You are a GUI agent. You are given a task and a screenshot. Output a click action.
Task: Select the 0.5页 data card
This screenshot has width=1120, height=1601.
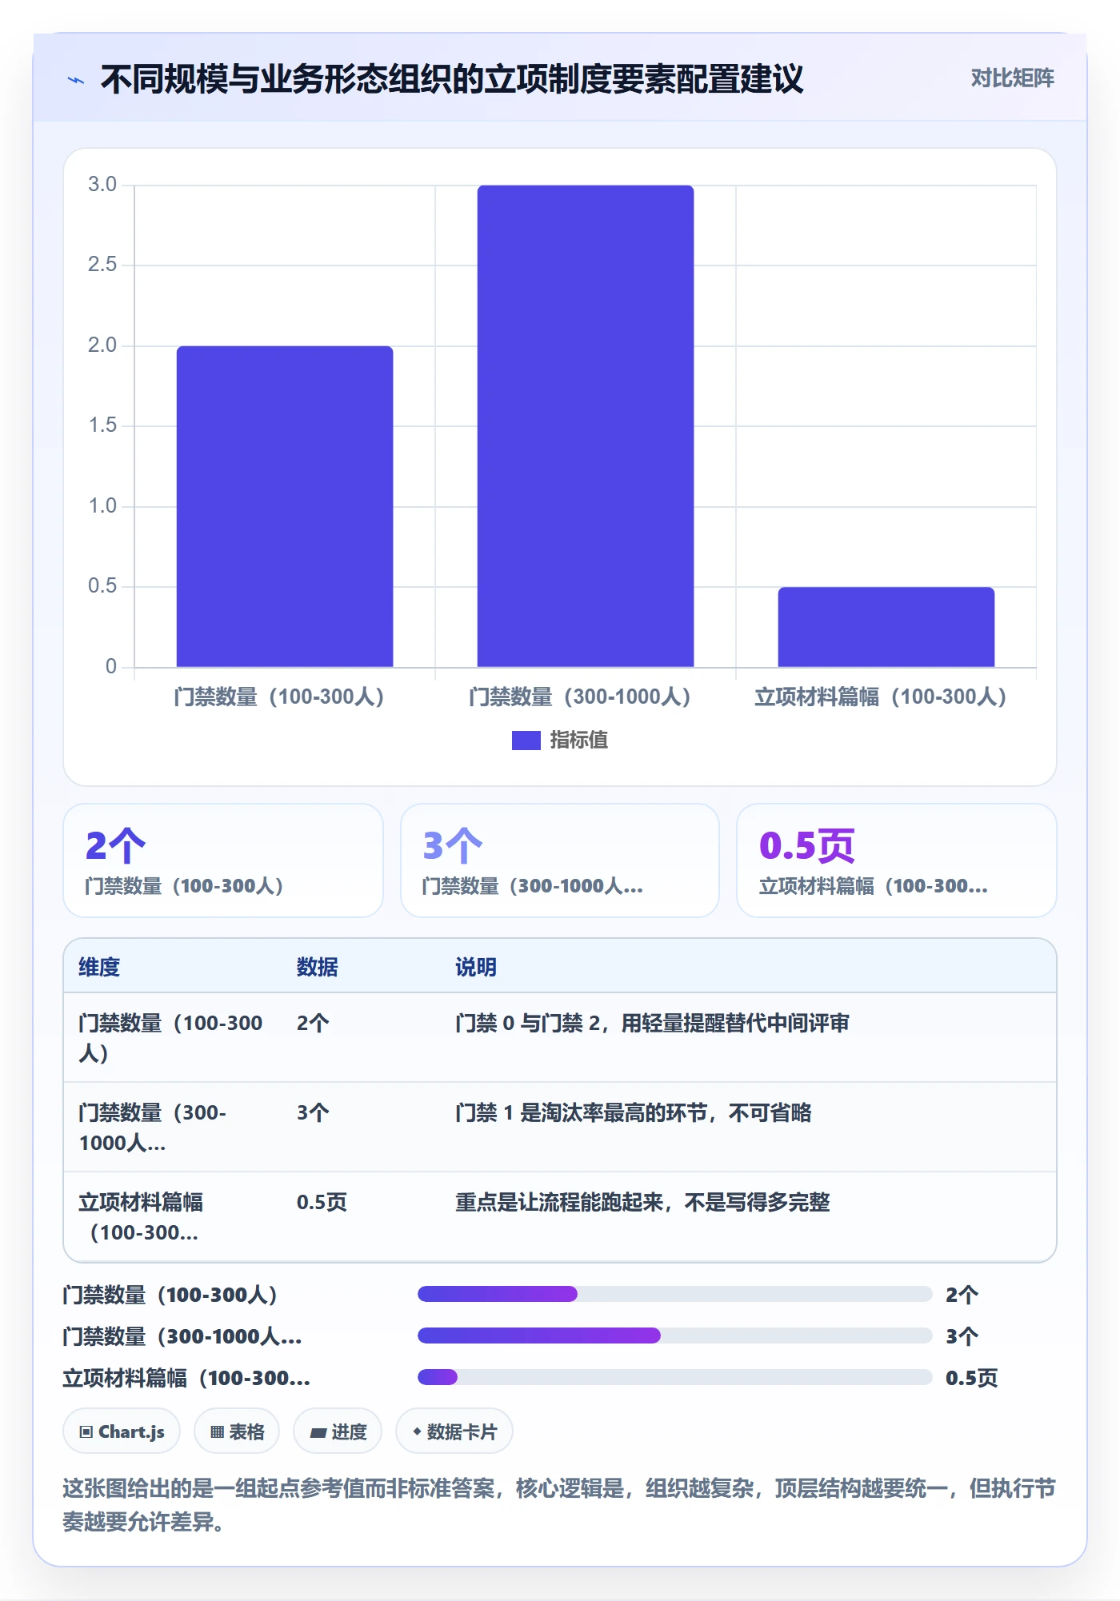click(897, 860)
